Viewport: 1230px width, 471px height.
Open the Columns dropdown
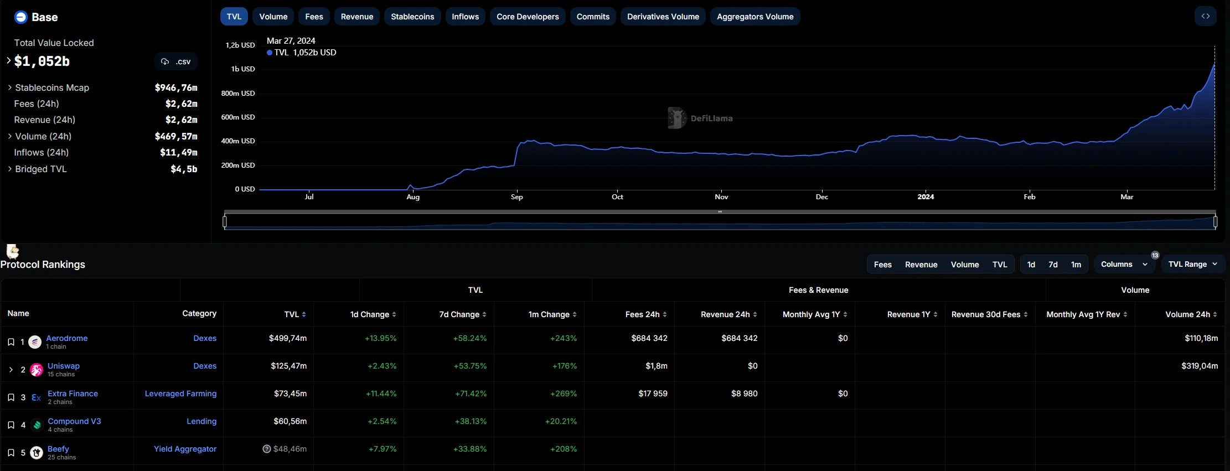point(1123,265)
